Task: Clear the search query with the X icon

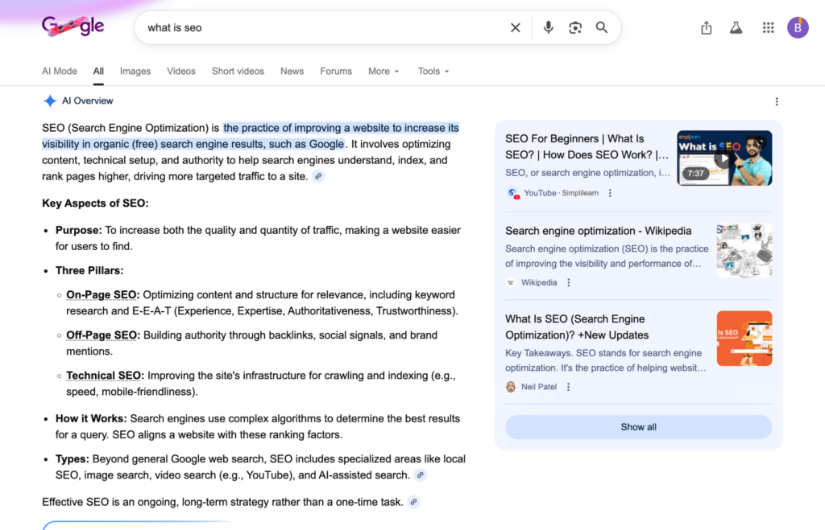Action: click(516, 27)
